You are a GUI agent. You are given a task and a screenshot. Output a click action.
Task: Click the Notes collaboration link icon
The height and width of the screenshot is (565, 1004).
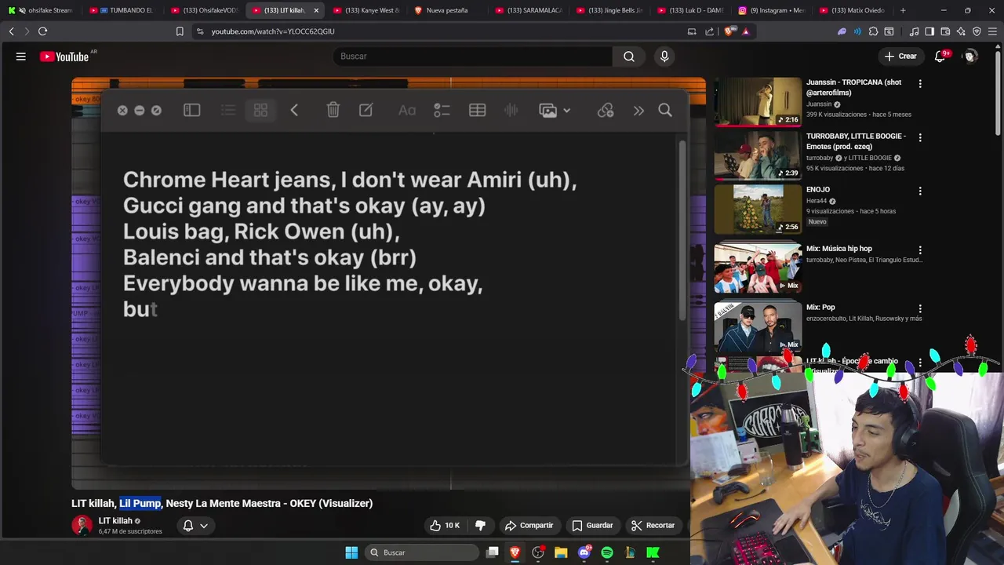click(606, 111)
